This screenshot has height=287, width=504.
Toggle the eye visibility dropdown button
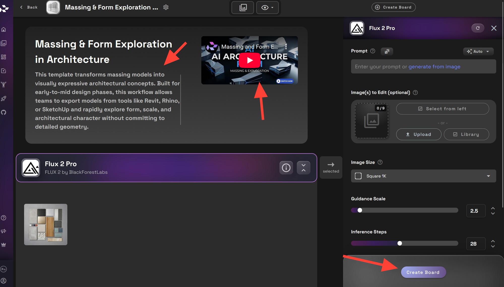[267, 8]
